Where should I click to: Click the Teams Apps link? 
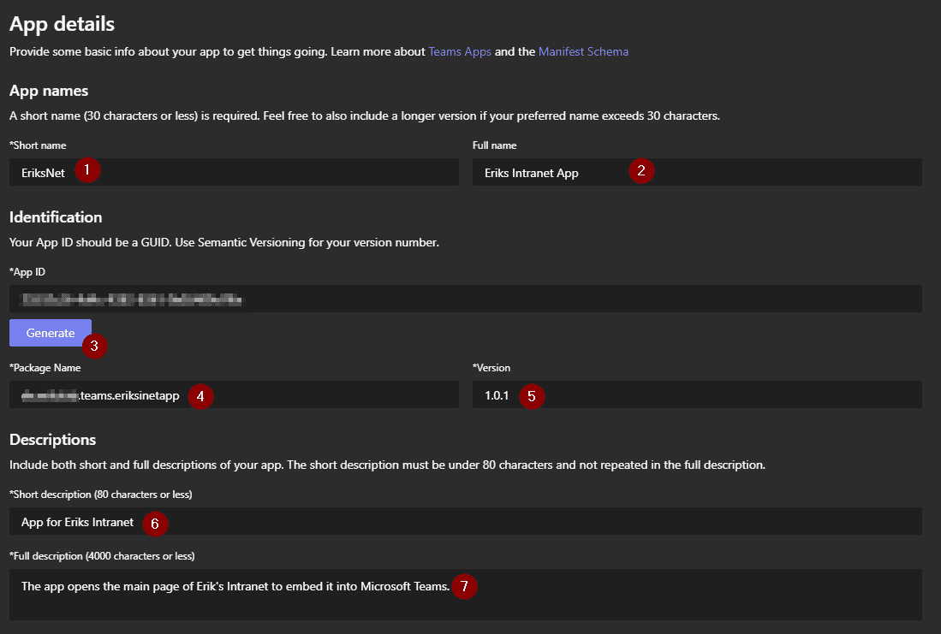(x=460, y=51)
